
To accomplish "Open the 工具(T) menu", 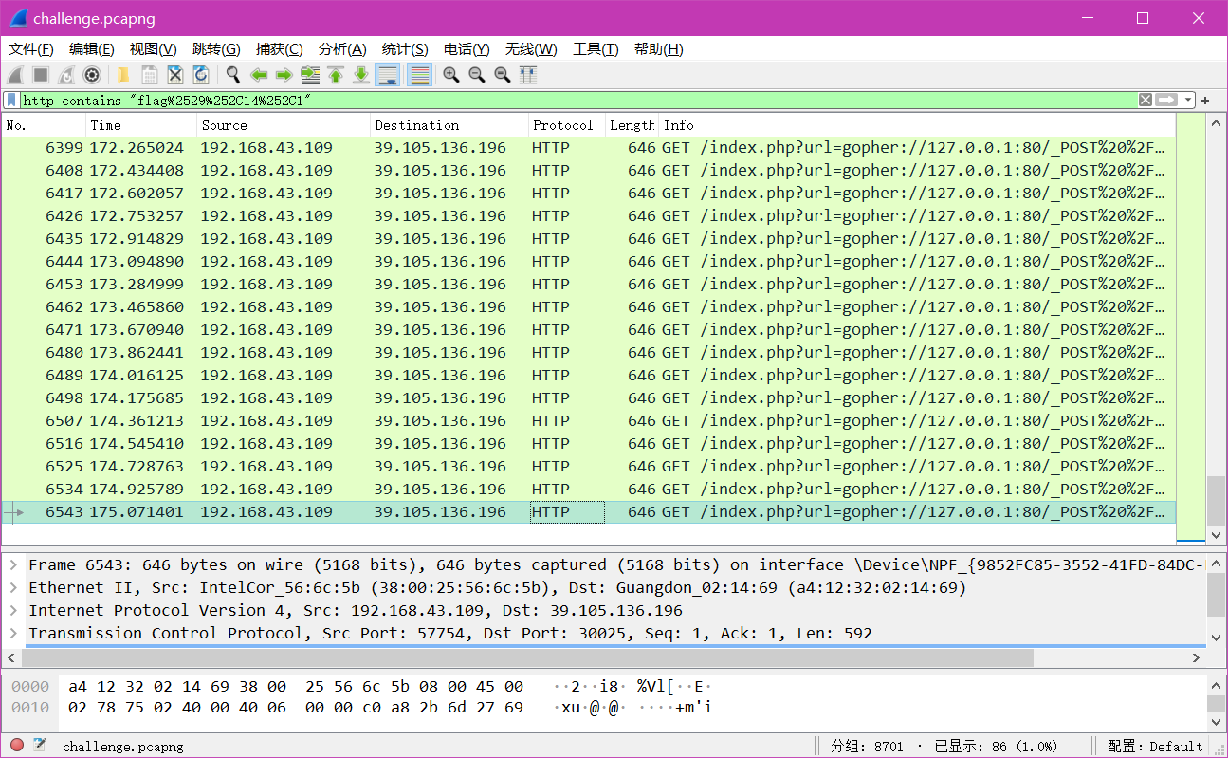I will (596, 49).
